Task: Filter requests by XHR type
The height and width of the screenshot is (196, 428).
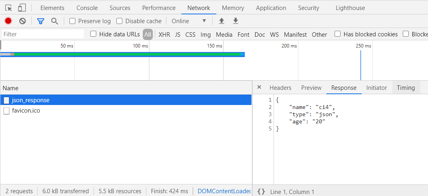Action: pyautogui.click(x=164, y=35)
